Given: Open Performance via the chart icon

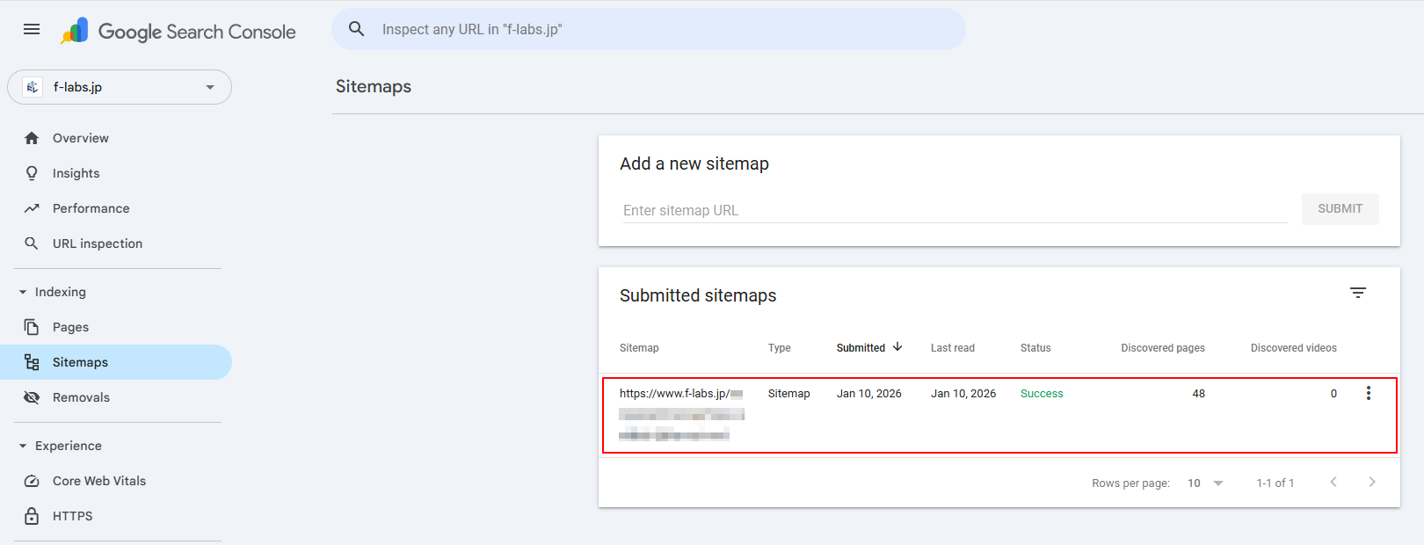Looking at the screenshot, I should (x=32, y=208).
